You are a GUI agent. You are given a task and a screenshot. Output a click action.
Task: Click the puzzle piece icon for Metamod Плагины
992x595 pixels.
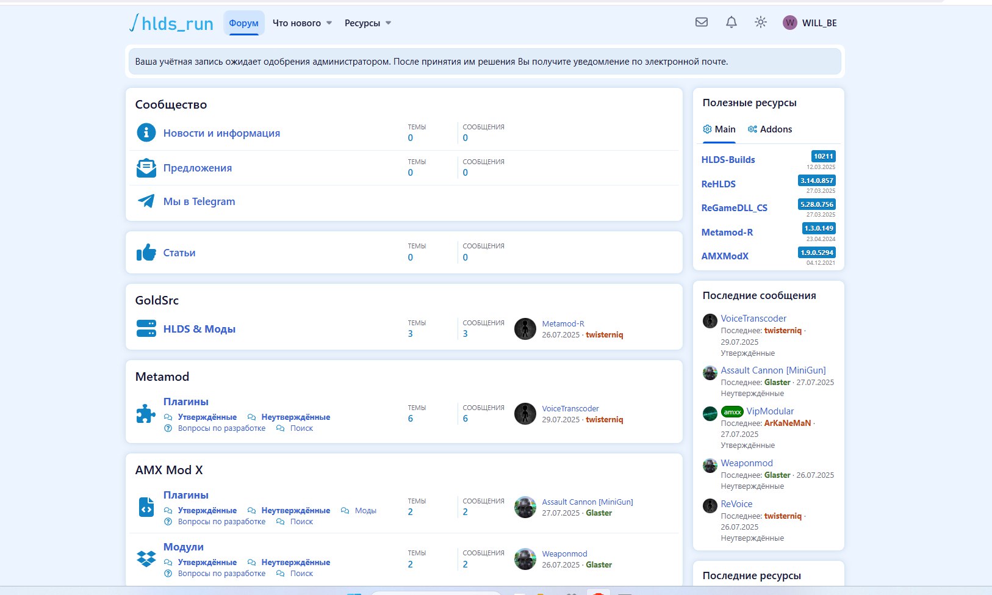click(x=146, y=414)
